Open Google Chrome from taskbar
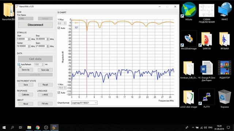 point(38,127)
